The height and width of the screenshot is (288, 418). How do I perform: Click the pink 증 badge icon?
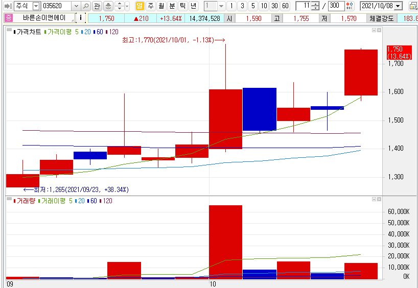8,18
